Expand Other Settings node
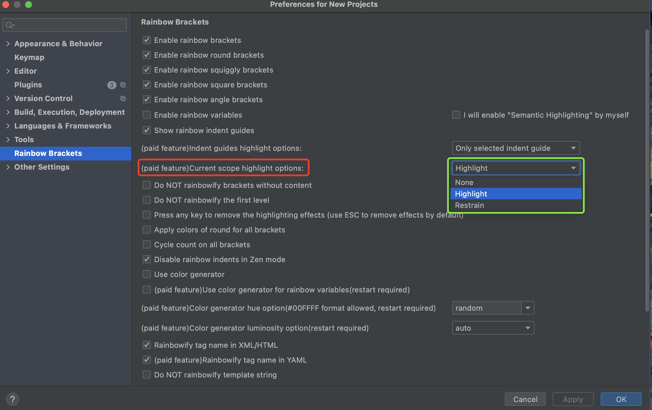 click(8, 167)
